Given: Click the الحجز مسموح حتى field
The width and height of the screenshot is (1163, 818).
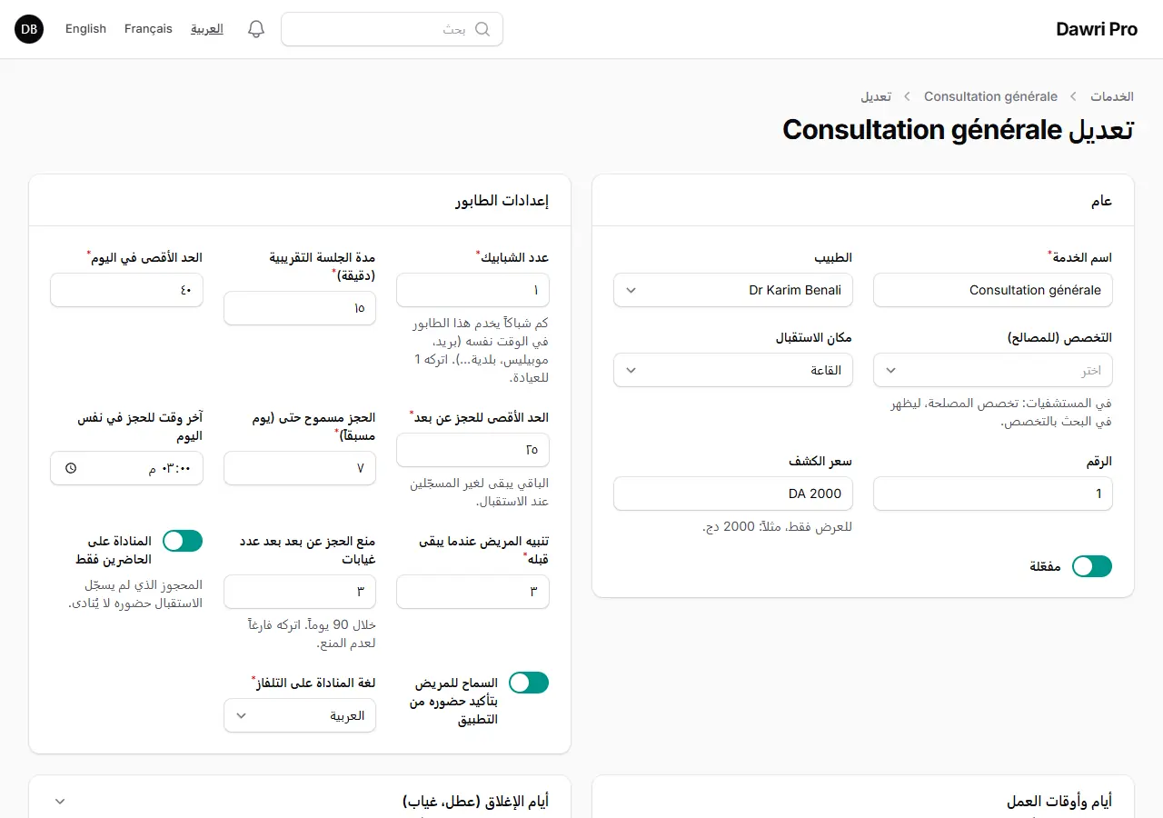Looking at the screenshot, I should 300,468.
